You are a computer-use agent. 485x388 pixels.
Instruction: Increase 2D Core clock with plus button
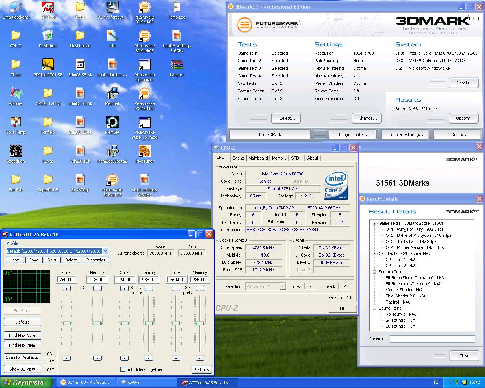point(67,289)
